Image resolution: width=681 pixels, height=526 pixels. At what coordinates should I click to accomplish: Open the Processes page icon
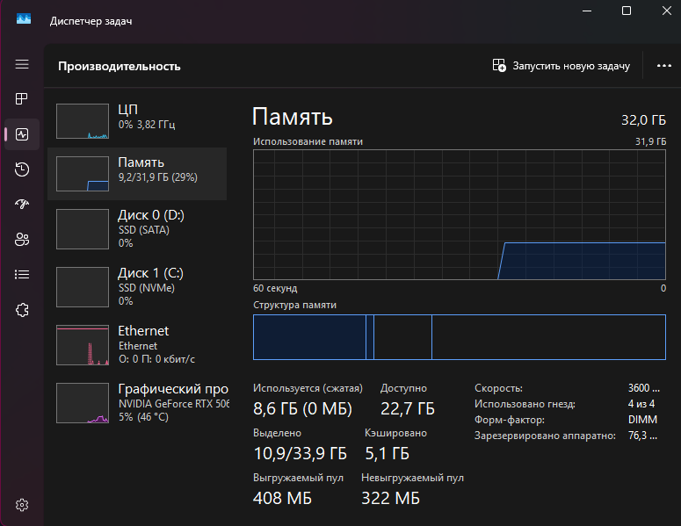(22, 100)
